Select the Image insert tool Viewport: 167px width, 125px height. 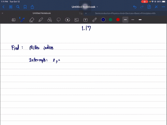click(77, 20)
